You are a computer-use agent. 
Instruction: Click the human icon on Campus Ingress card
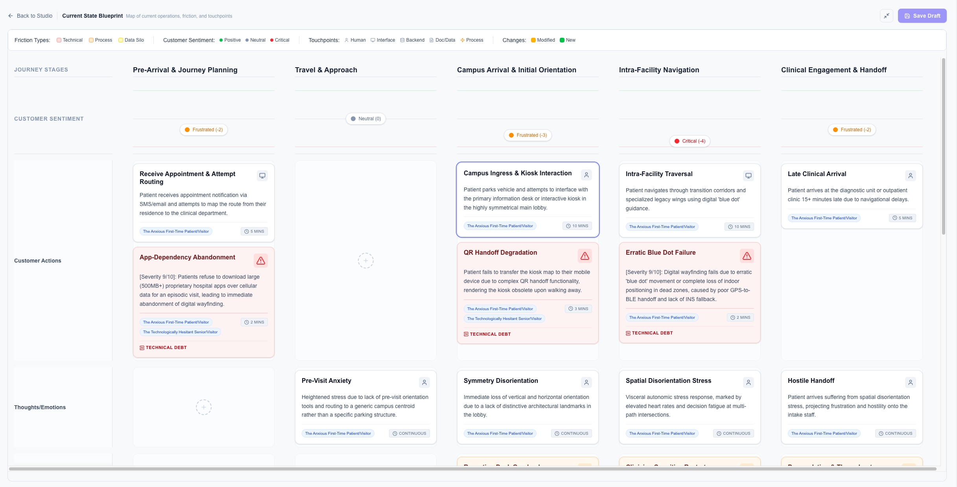(x=586, y=175)
